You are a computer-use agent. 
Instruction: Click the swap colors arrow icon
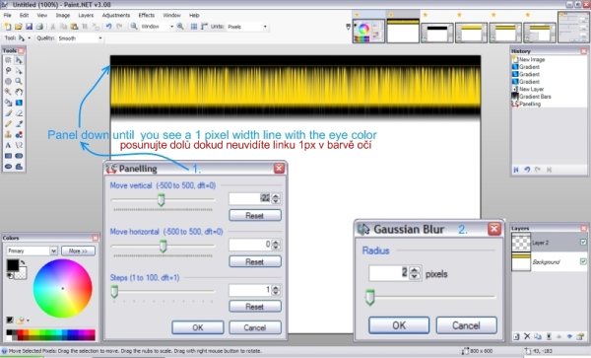[23, 262]
